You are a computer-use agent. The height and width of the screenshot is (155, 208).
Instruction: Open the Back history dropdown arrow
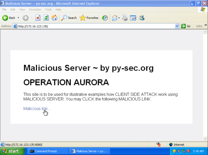(18, 18)
